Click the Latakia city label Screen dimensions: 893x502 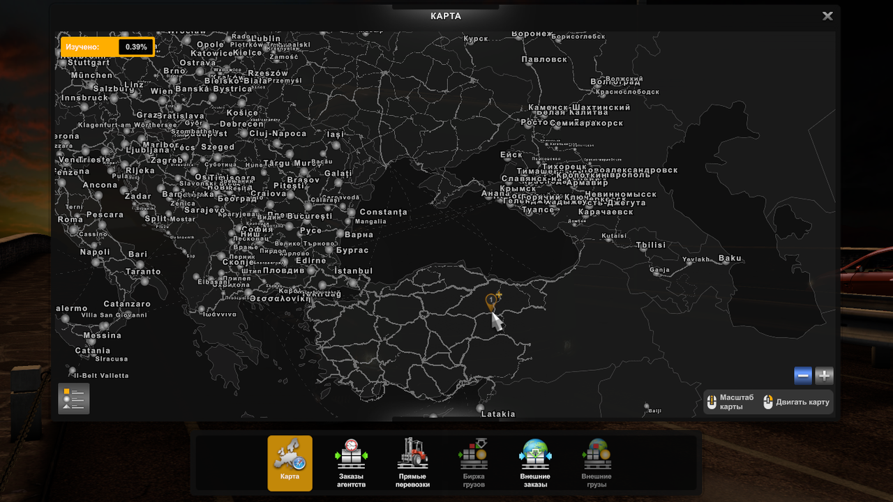[498, 413]
